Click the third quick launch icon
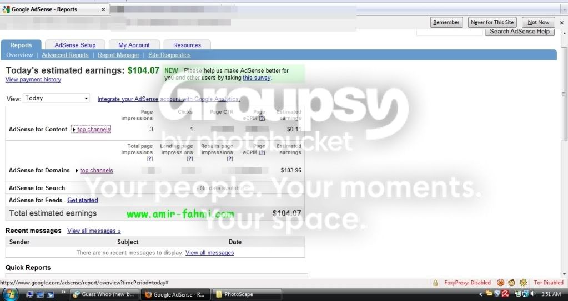 pos(51,294)
